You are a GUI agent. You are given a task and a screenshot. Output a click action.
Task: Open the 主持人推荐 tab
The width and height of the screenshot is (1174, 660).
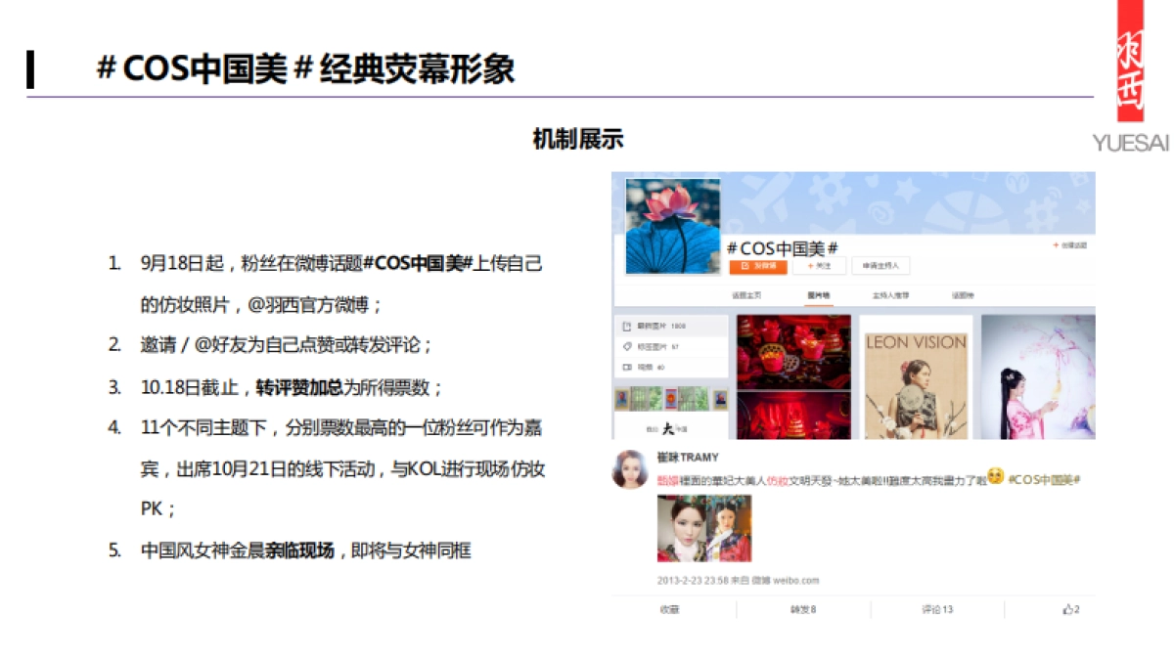pyautogui.click(x=890, y=293)
